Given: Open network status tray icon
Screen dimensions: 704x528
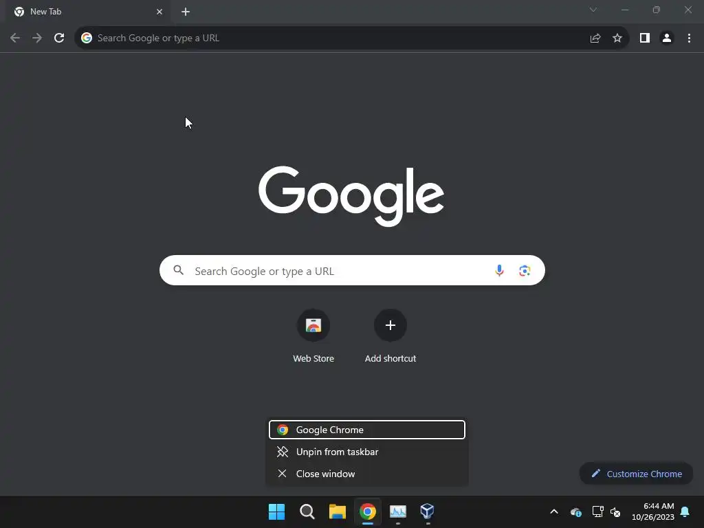Looking at the screenshot, I should (597, 511).
